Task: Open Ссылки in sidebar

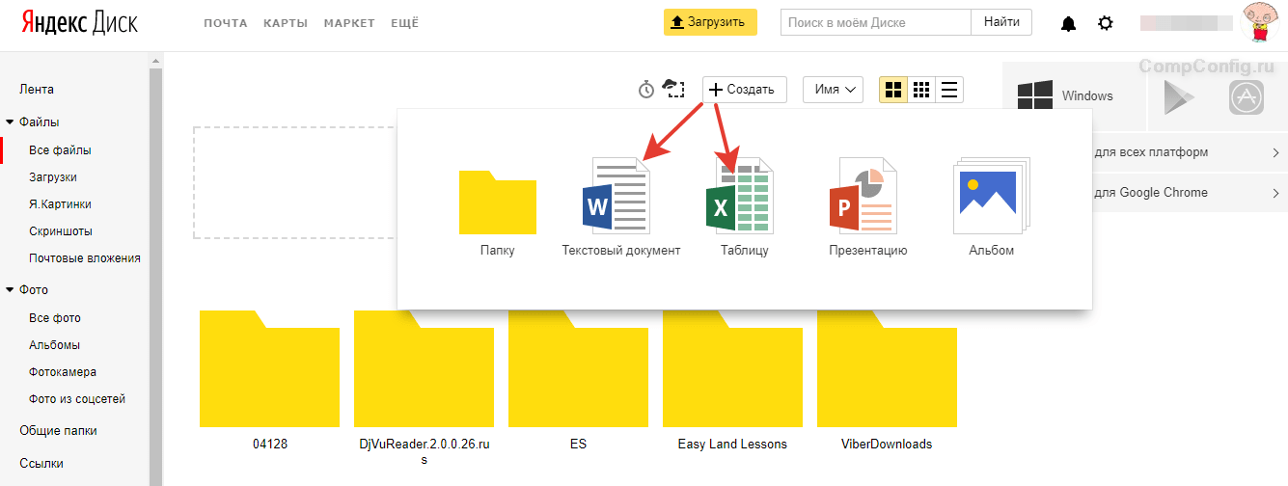Action: pos(41,464)
